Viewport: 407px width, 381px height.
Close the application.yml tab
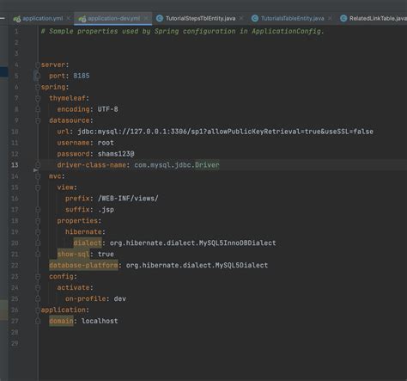[x=69, y=18]
